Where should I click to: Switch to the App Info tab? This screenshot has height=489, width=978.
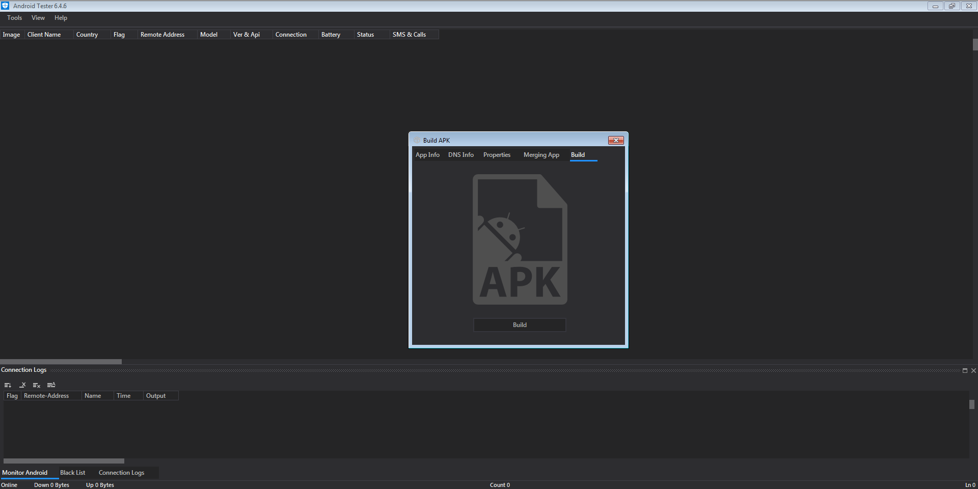point(427,155)
